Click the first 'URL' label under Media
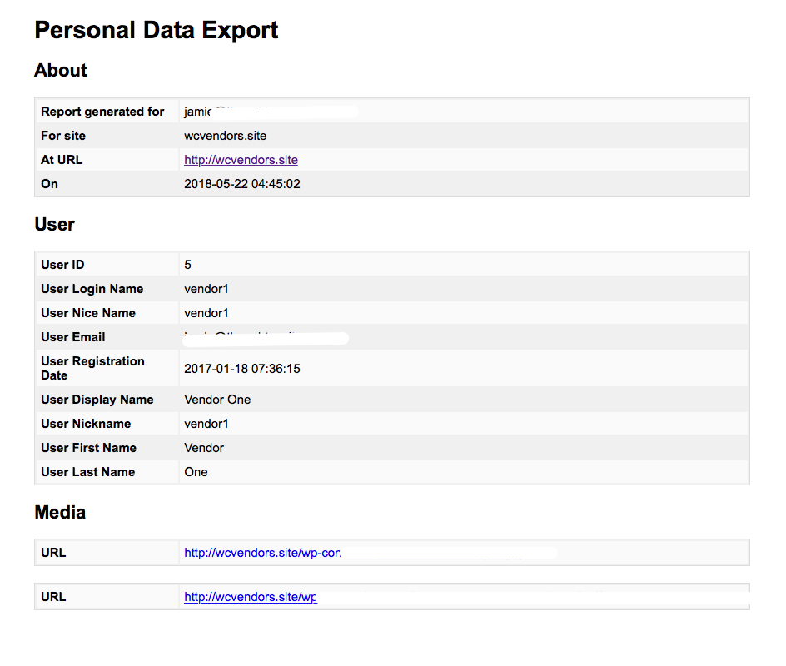This screenshot has height=666, width=786. (x=53, y=553)
